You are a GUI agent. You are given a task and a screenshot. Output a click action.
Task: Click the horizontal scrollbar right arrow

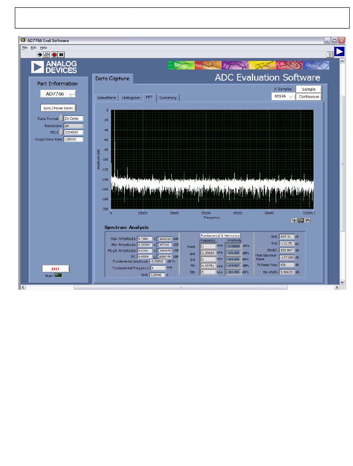click(x=337, y=287)
